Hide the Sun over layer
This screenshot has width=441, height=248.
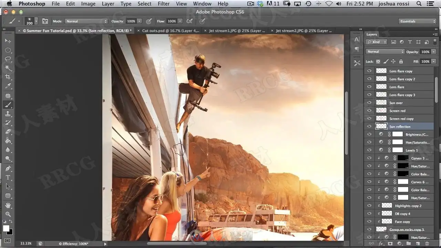369,103
